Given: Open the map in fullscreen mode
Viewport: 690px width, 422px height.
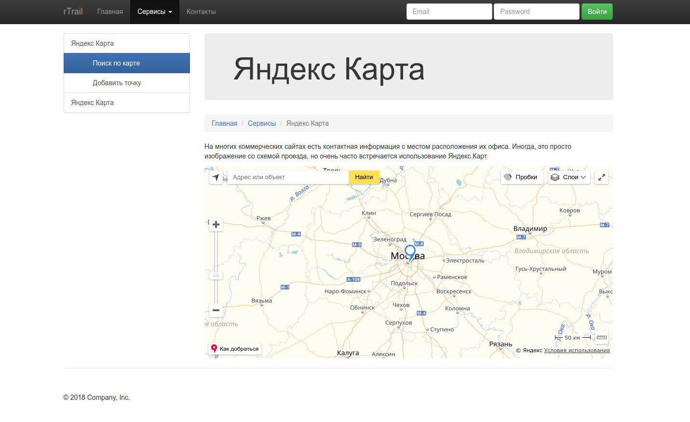Looking at the screenshot, I should (602, 177).
